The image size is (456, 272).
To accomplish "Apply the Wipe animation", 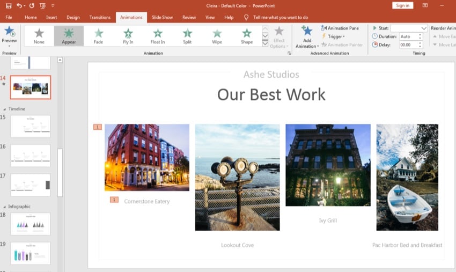I will coord(216,35).
